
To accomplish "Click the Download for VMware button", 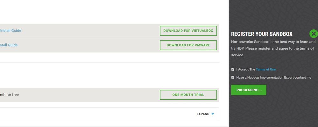I will [x=188, y=45].
